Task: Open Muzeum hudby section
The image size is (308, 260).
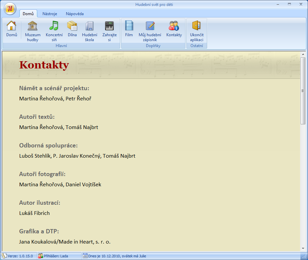Action: (33, 31)
